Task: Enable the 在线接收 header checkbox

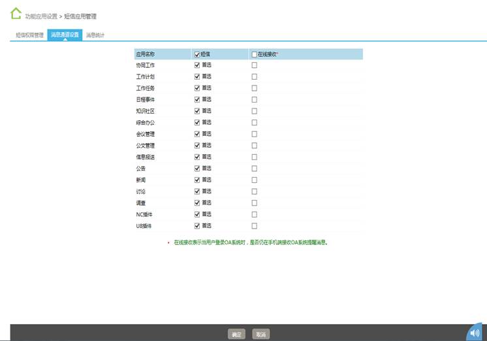Action: pyautogui.click(x=255, y=54)
